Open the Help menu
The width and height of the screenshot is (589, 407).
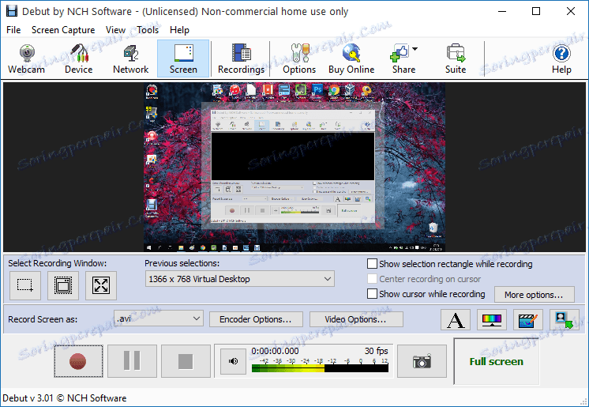pos(179,30)
